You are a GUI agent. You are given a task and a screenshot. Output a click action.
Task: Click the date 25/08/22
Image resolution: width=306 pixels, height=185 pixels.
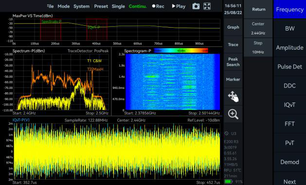click(233, 13)
